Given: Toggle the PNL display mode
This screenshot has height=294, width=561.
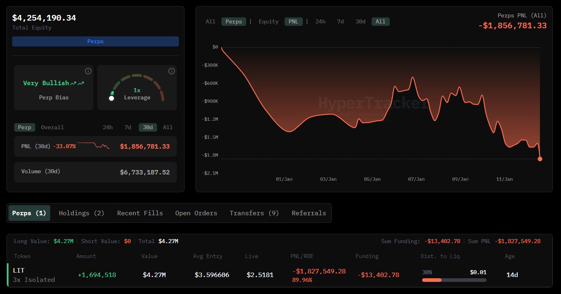Looking at the screenshot, I should (x=293, y=21).
